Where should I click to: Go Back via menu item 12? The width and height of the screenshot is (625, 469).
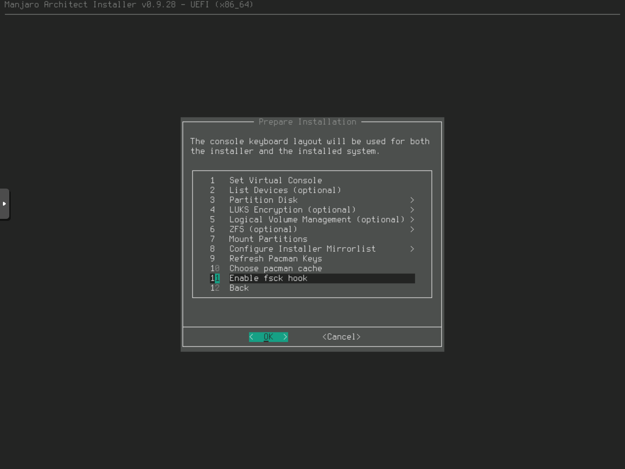click(x=239, y=288)
